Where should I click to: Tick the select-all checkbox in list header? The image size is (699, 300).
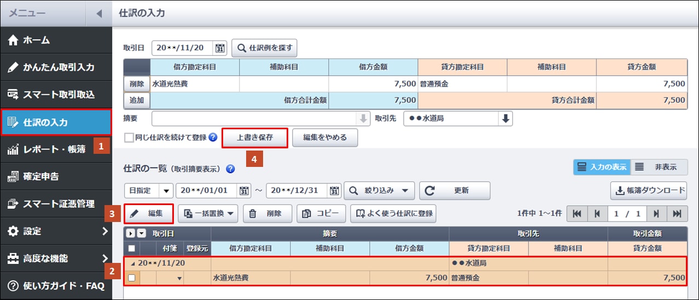131,248
